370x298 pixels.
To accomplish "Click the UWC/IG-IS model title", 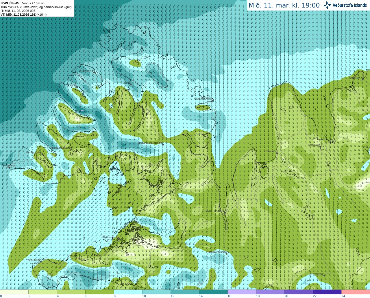I will [10, 3].
